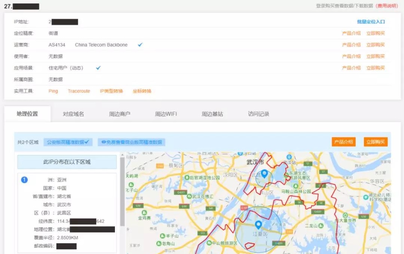Click the 费用说明 link at top right

point(387,6)
